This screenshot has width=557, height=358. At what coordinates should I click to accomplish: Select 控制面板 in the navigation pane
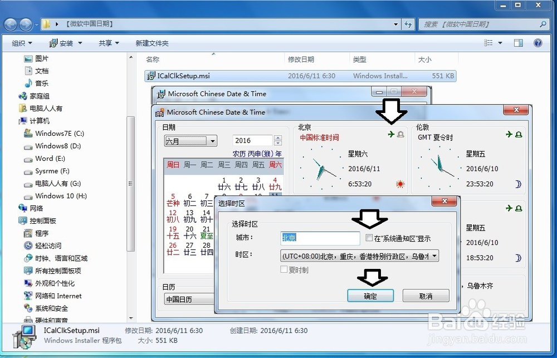coord(37,221)
